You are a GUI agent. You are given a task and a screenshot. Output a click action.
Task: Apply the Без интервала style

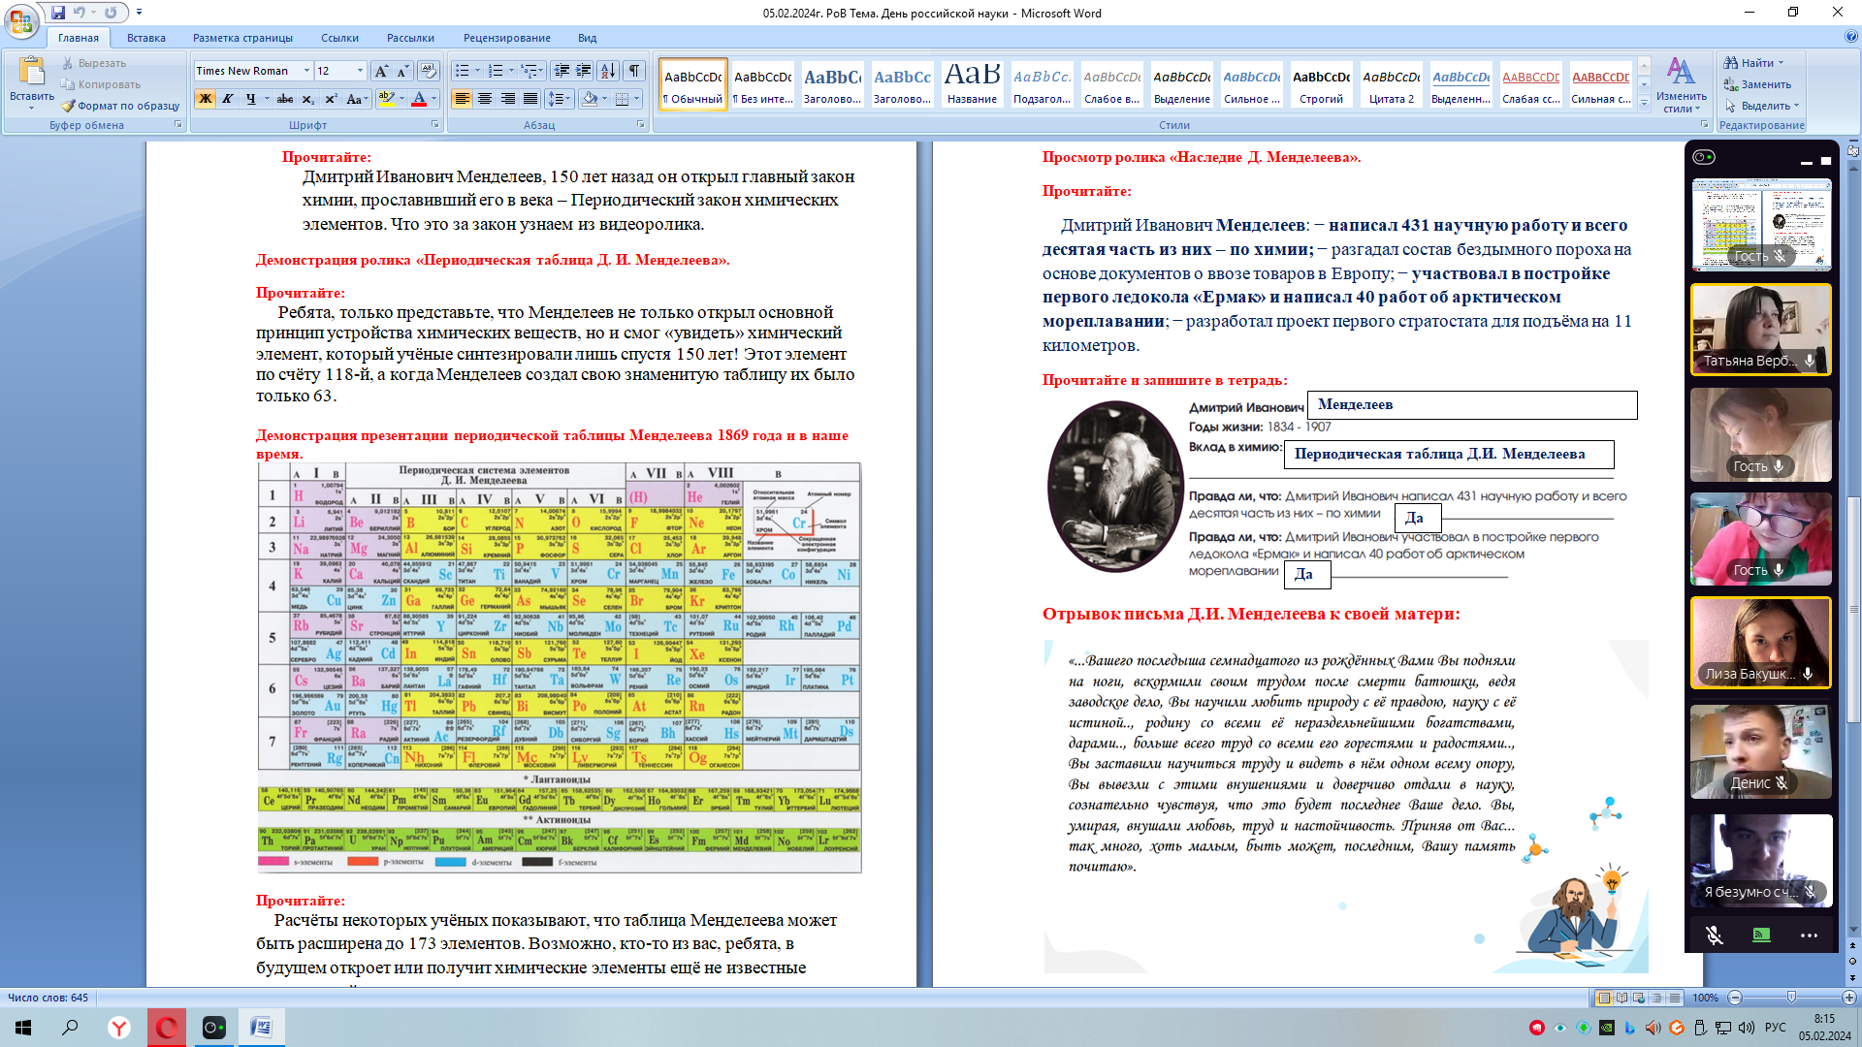(763, 84)
